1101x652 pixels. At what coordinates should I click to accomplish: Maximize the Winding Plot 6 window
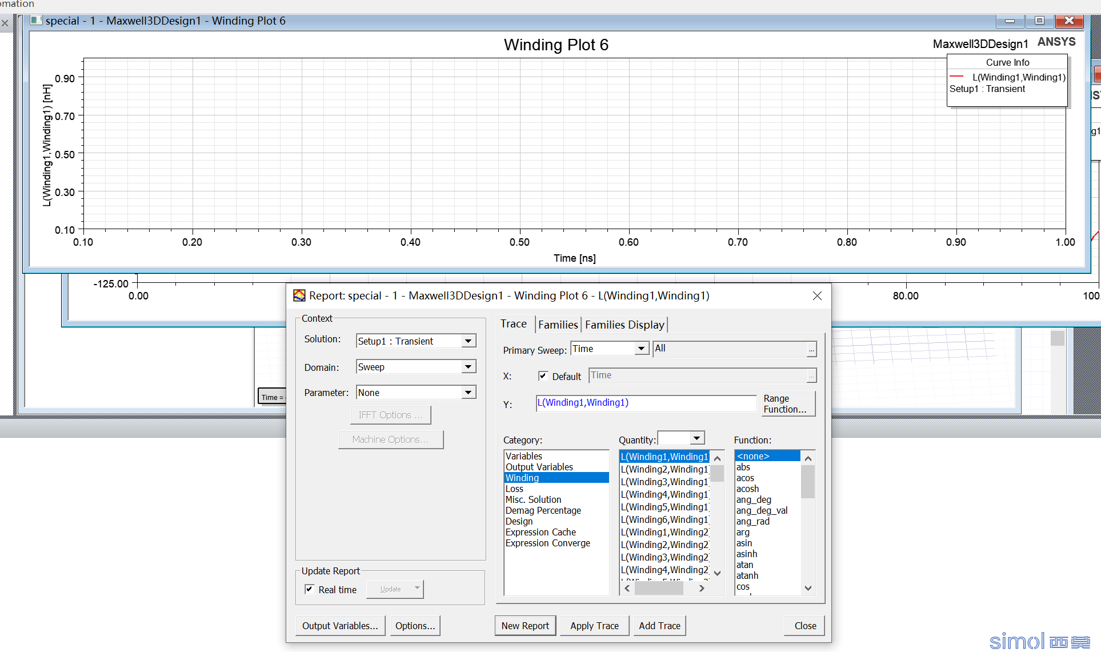click(1039, 21)
